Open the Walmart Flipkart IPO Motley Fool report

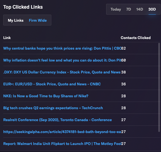point(62,144)
